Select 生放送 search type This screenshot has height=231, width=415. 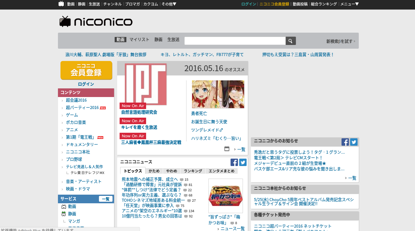[x=173, y=39]
